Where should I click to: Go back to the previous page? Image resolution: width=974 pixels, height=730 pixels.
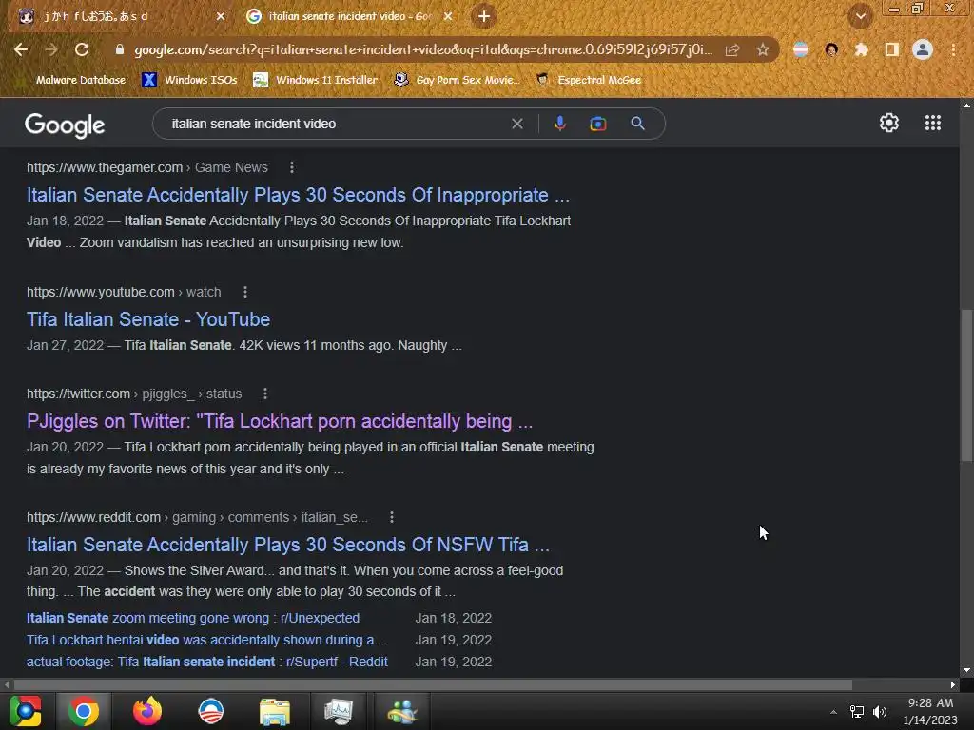tap(21, 49)
